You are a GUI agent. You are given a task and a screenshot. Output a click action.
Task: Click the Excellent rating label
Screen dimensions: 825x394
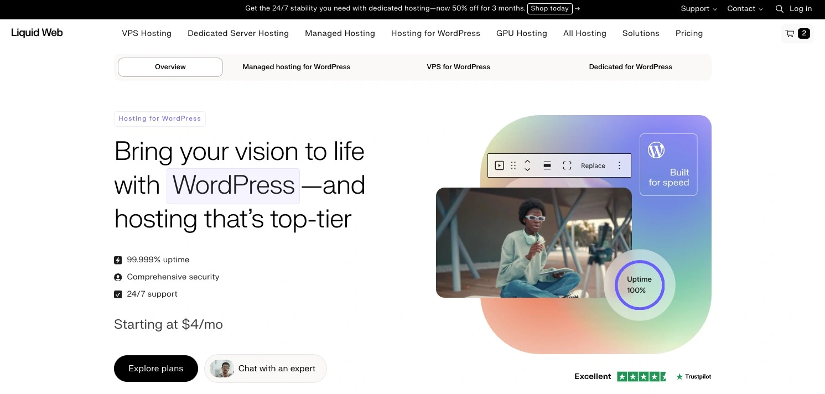pos(593,376)
